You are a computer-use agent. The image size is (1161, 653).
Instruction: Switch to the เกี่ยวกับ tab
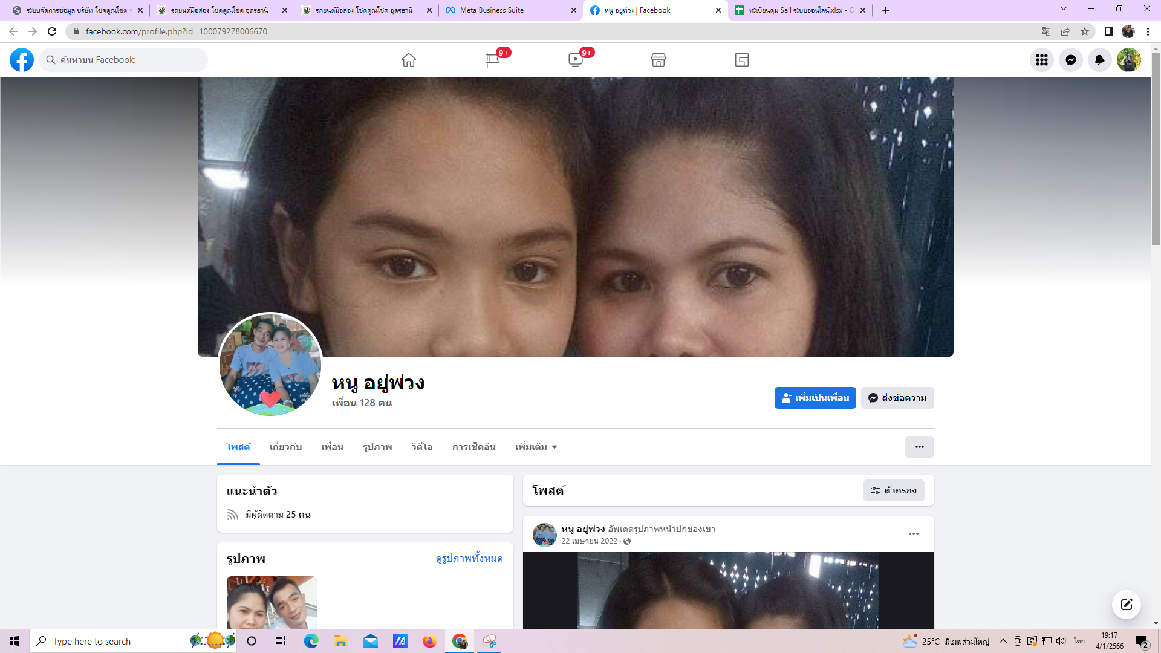[285, 447]
